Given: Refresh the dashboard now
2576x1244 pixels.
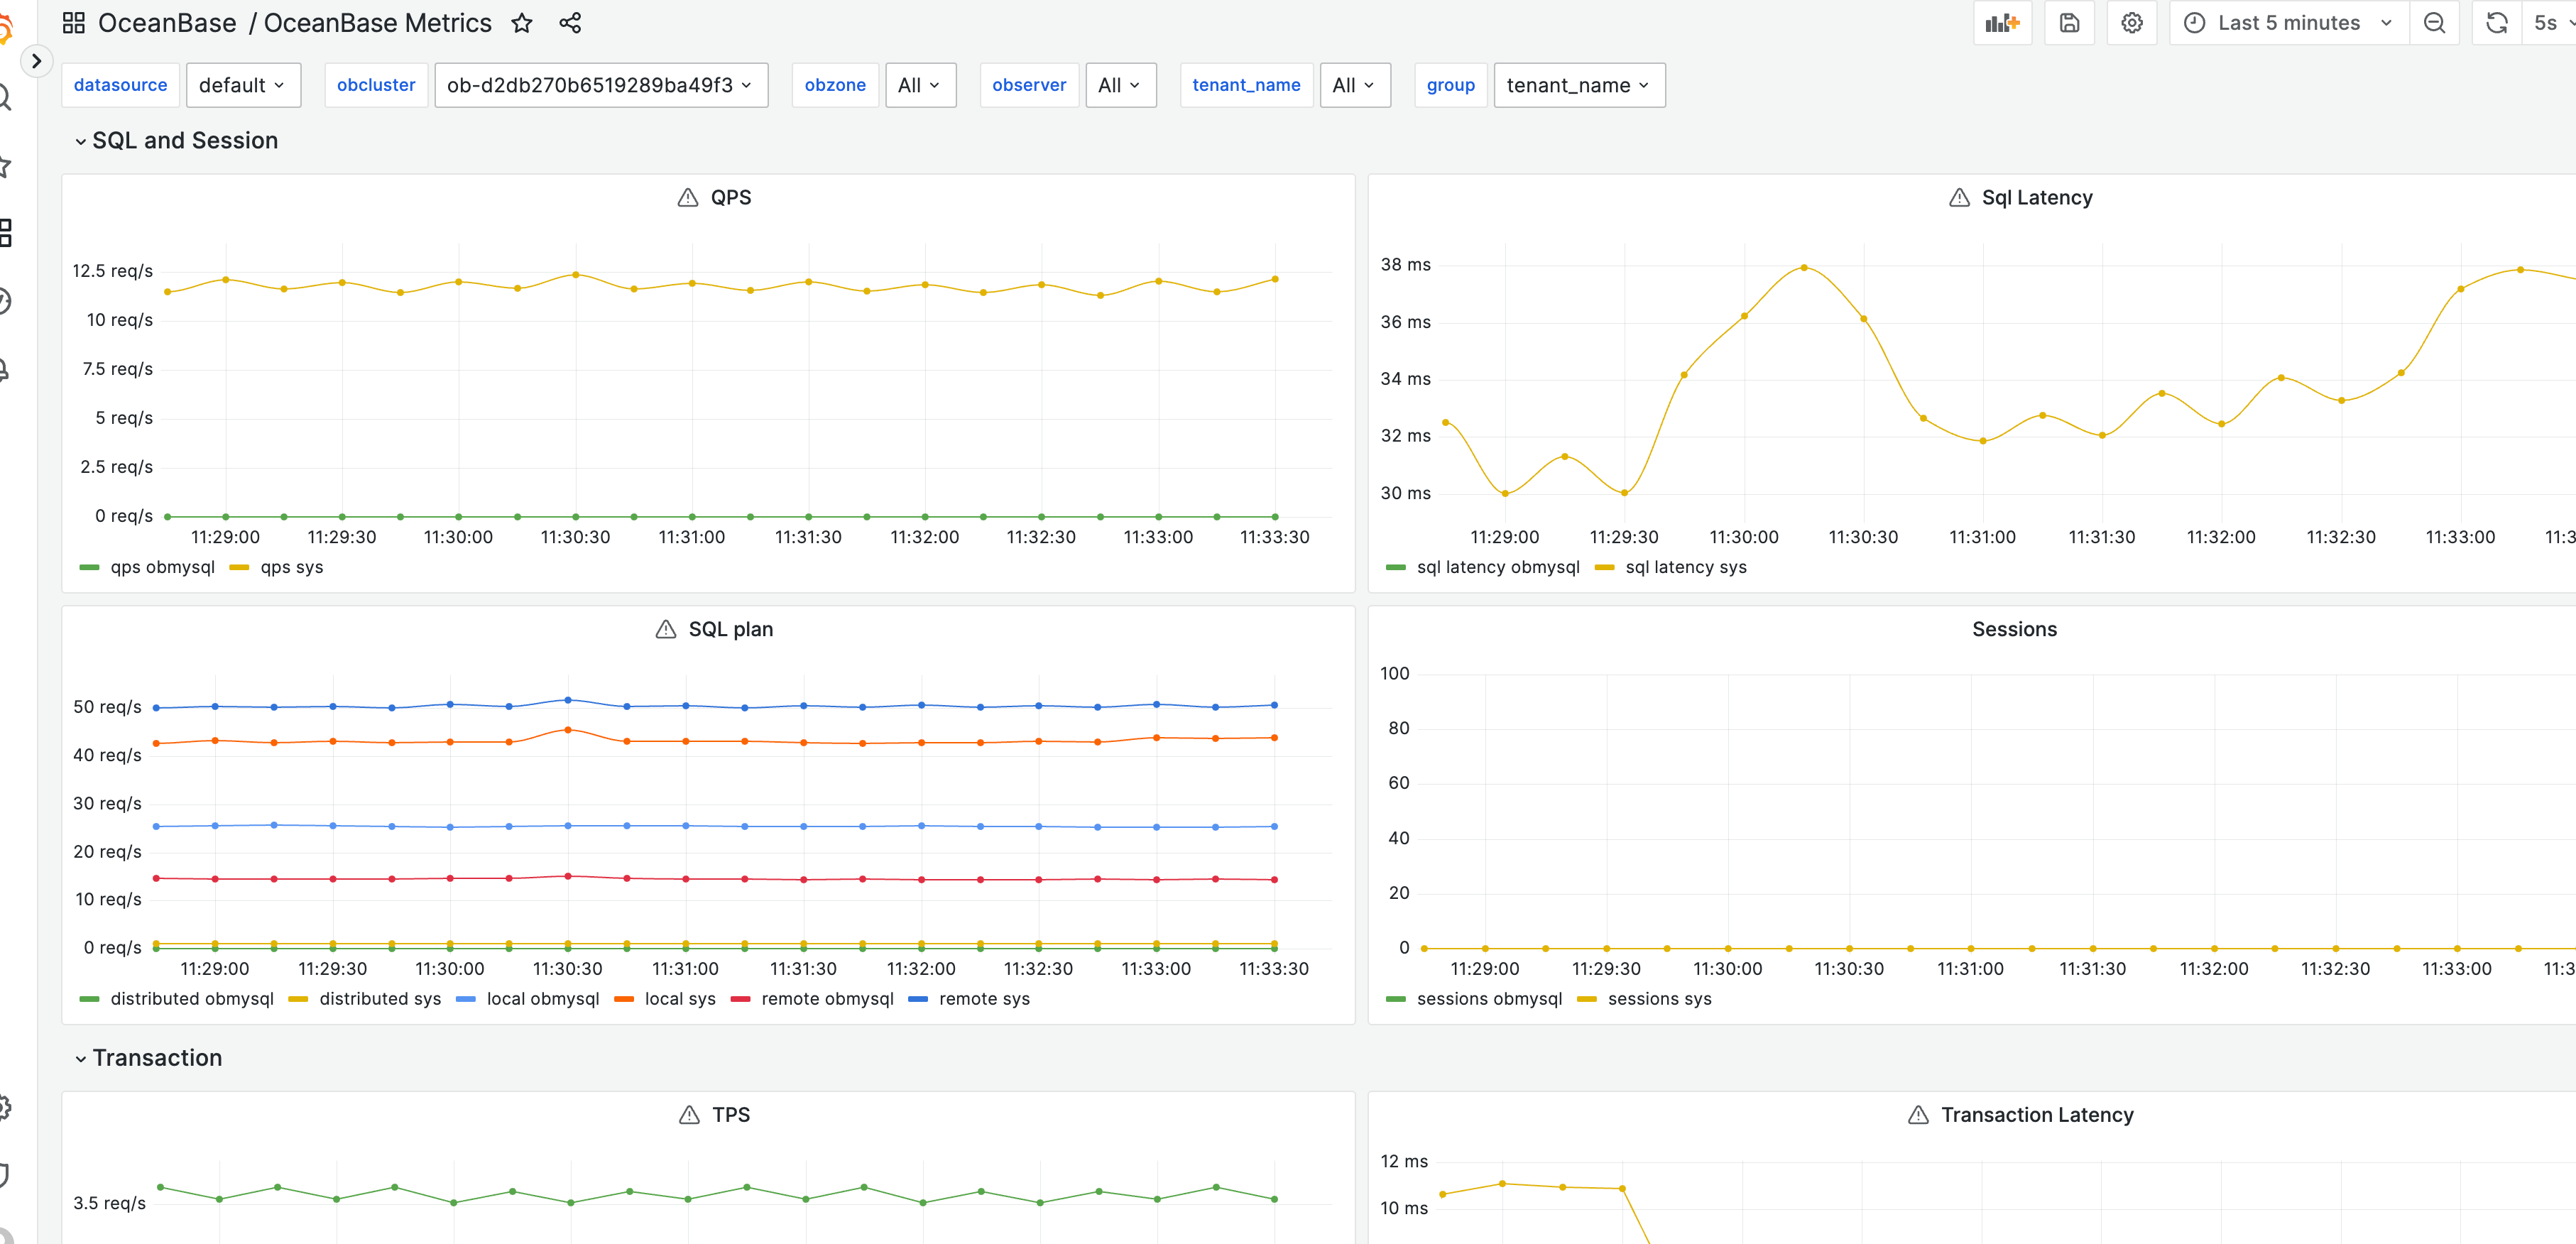Looking at the screenshot, I should [2496, 23].
